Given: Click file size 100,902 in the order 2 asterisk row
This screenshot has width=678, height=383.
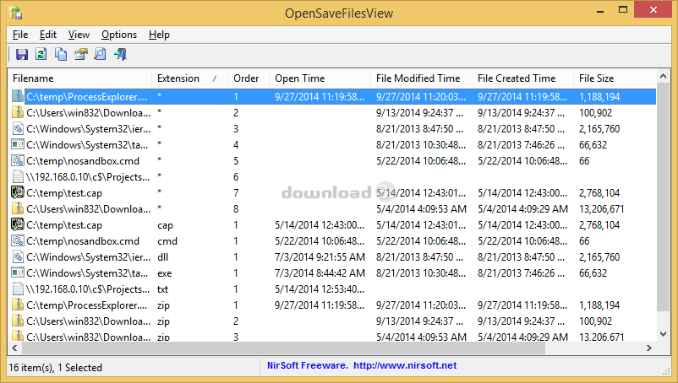Looking at the screenshot, I should coord(595,112).
